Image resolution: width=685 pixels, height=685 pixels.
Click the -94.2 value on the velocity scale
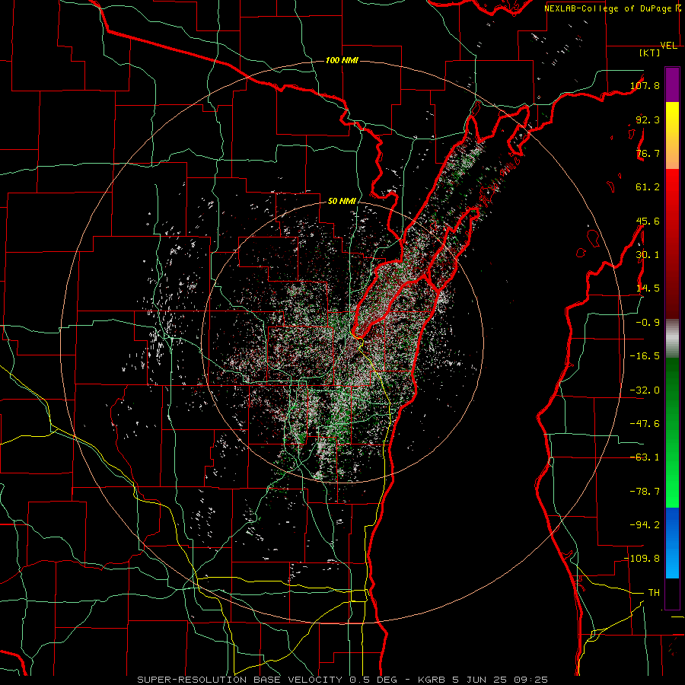click(x=645, y=525)
